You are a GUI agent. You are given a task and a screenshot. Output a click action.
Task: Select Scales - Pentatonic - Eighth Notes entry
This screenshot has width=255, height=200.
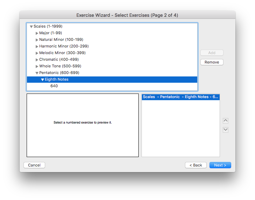point(180,97)
